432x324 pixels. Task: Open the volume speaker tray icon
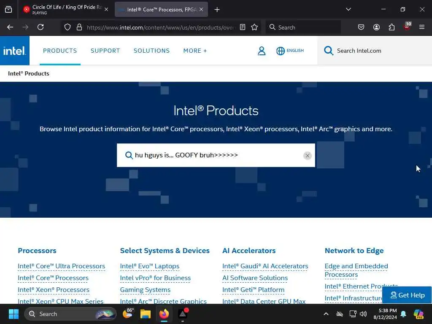(363, 314)
